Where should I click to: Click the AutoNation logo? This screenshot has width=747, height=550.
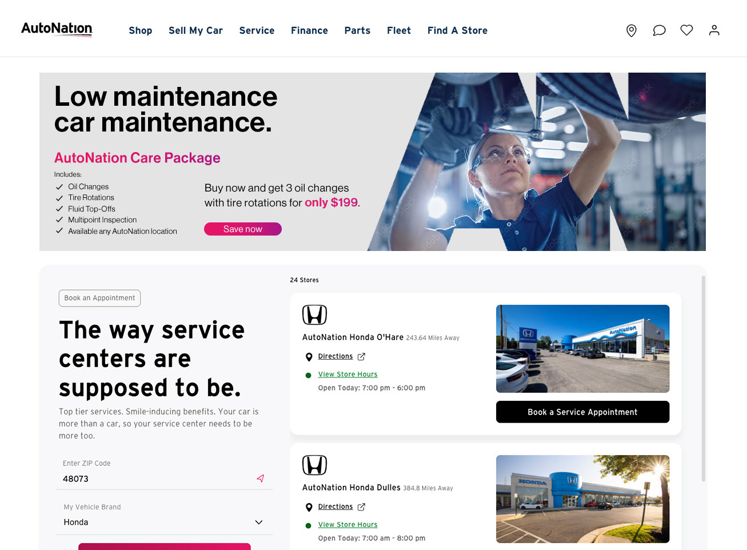[57, 29]
